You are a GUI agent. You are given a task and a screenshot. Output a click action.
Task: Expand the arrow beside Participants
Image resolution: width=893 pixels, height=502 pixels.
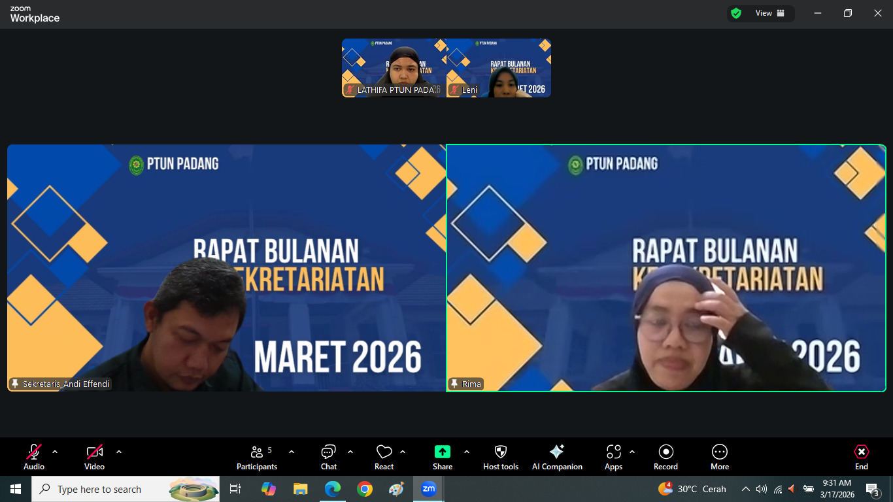(292, 452)
